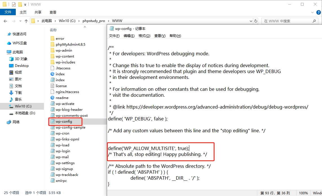Open 图片 in the navigation pane
Image resolution: width=322 pixels, height=196 pixels.
18,79
